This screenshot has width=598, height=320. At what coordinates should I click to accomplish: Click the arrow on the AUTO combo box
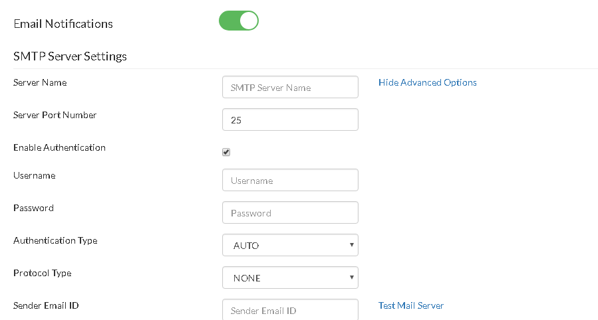coord(352,245)
